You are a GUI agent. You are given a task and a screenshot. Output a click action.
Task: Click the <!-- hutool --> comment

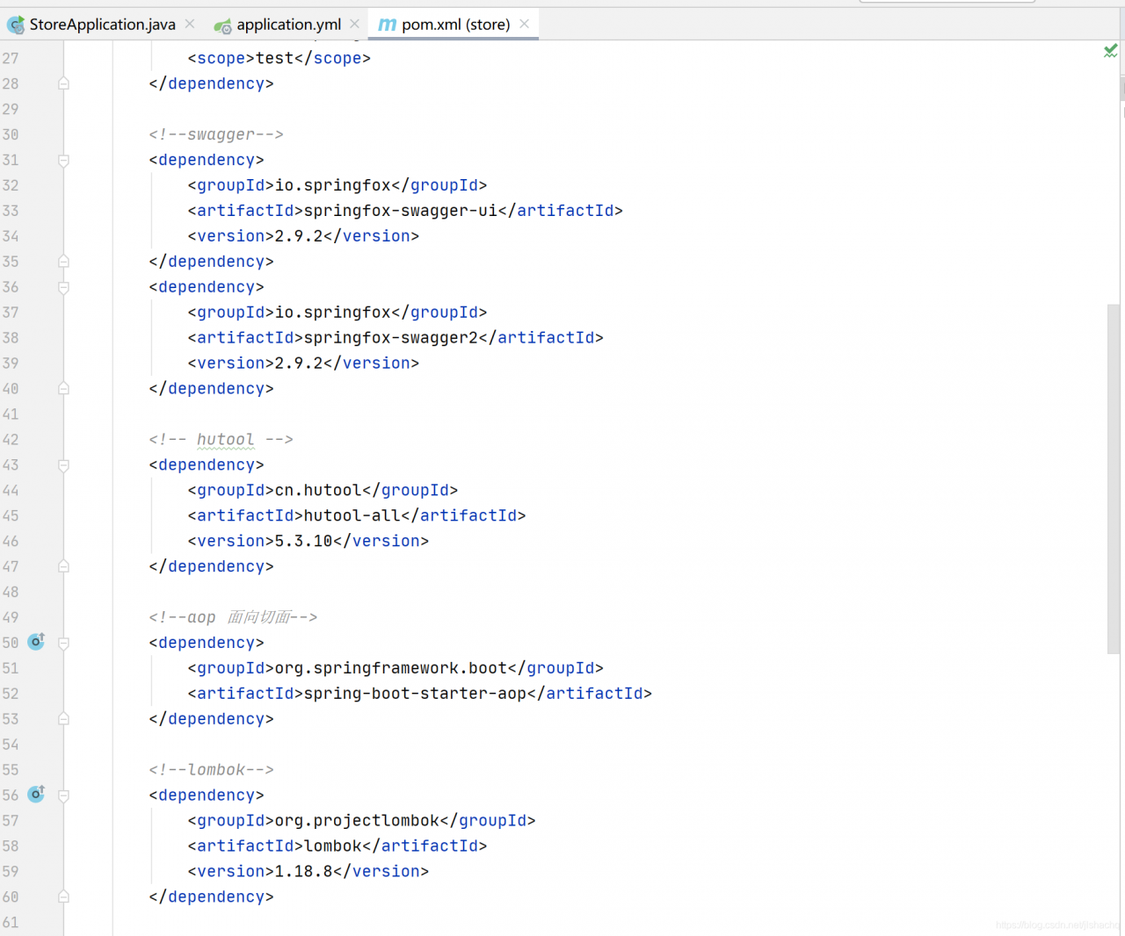(221, 439)
